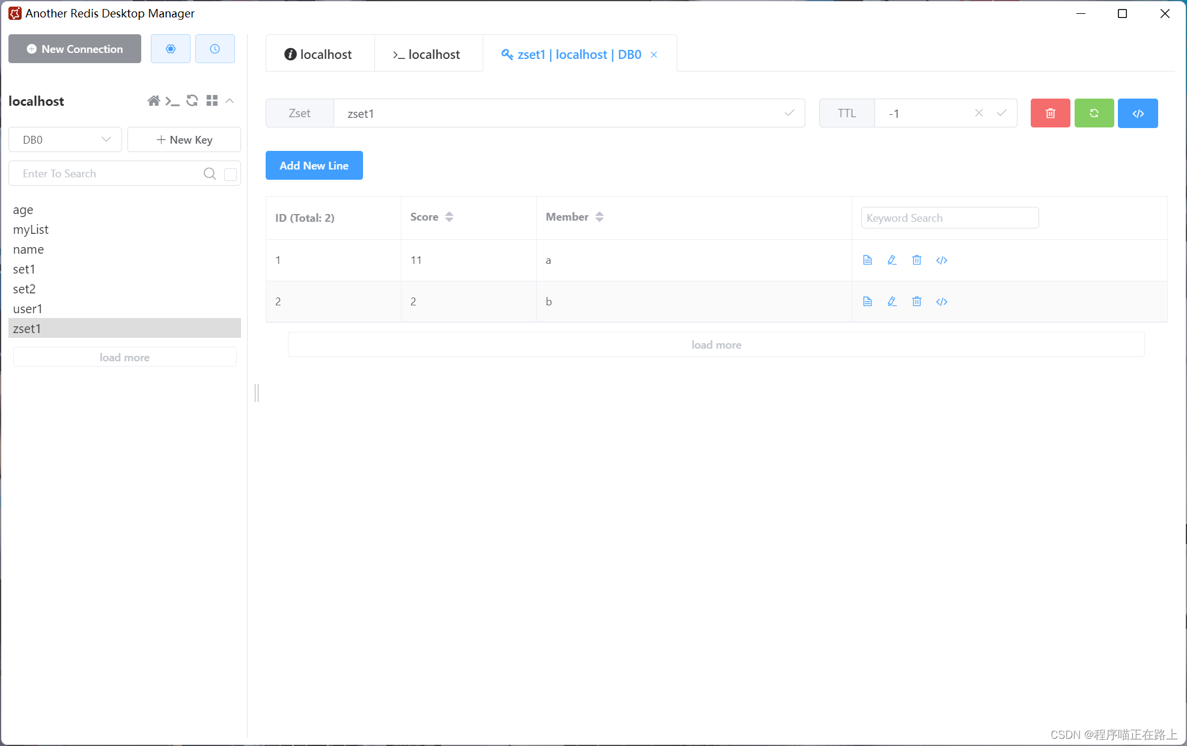Screen dimensions: 1187x746
Task: Open the settings gear button
Action: click(171, 49)
